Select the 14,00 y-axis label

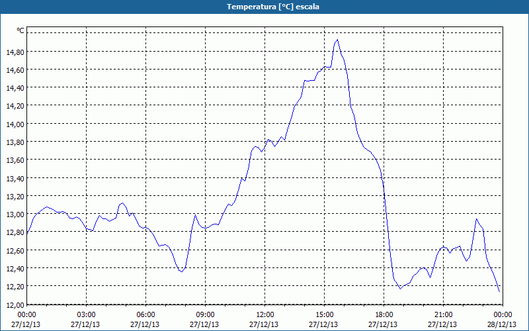(x=15, y=124)
